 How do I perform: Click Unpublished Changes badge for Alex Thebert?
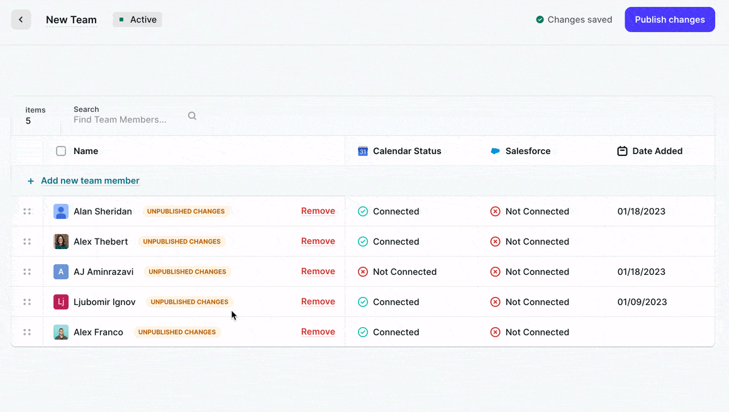click(182, 242)
